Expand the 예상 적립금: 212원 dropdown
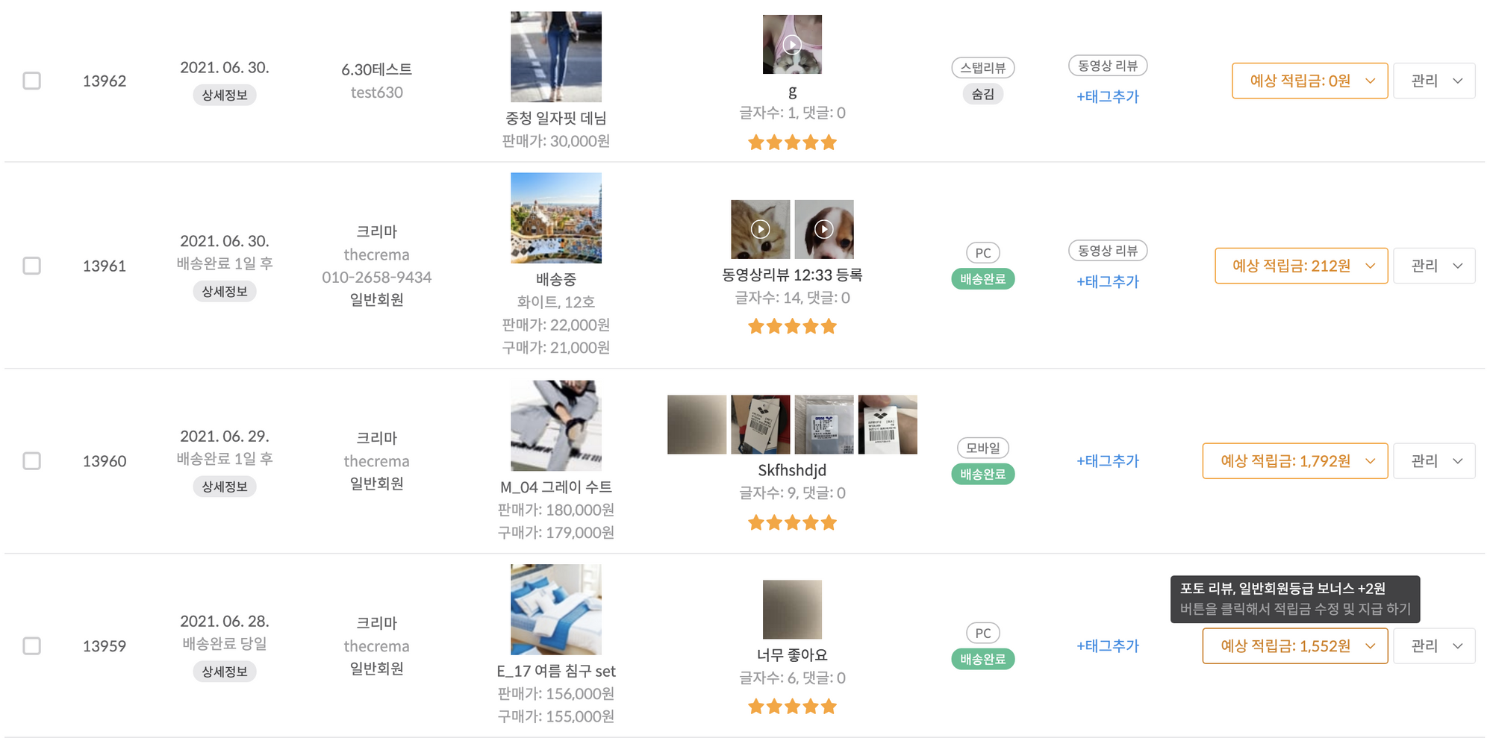This screenshot has width=1493, height=738. coord(1300,266)
